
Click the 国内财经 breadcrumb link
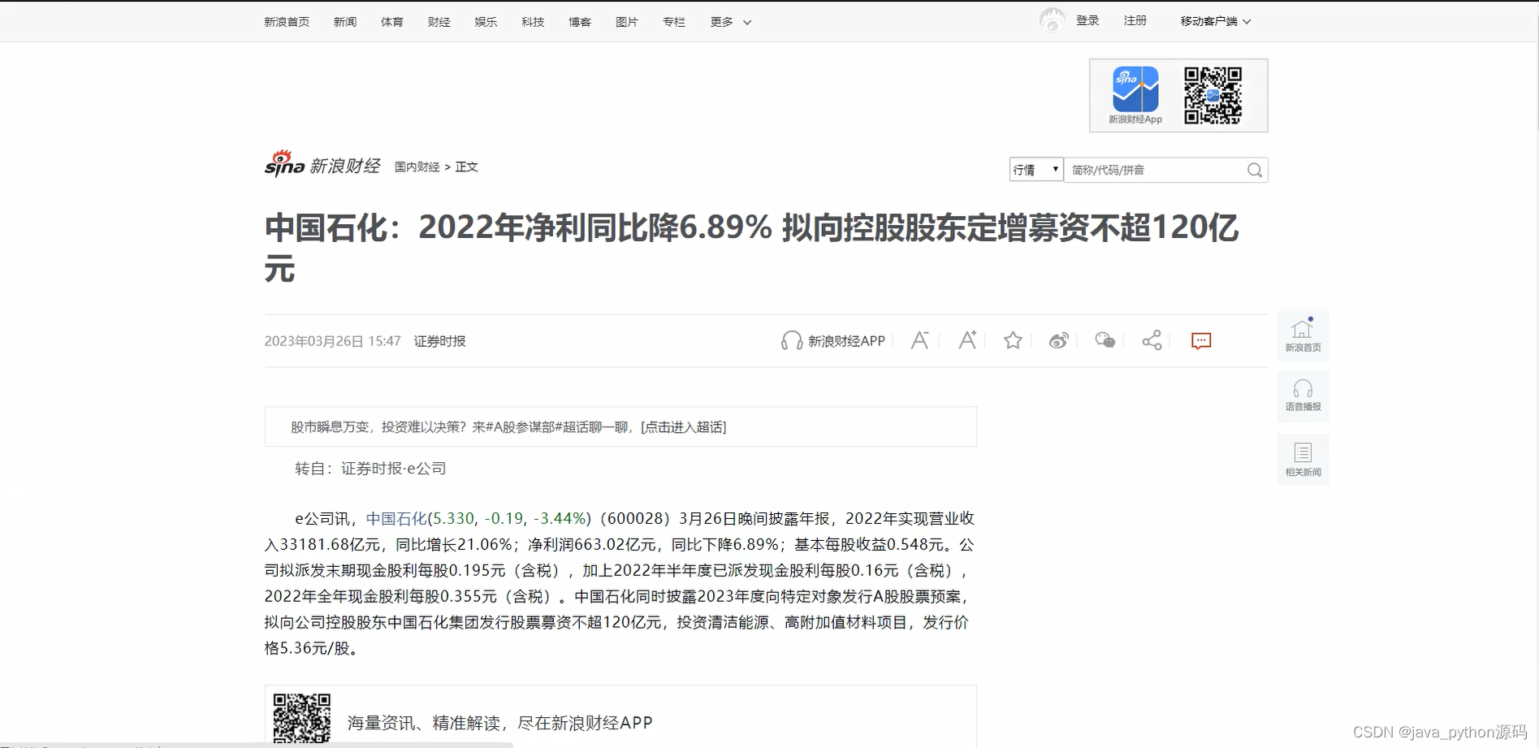pyautogui.click(x=417, y=166)
